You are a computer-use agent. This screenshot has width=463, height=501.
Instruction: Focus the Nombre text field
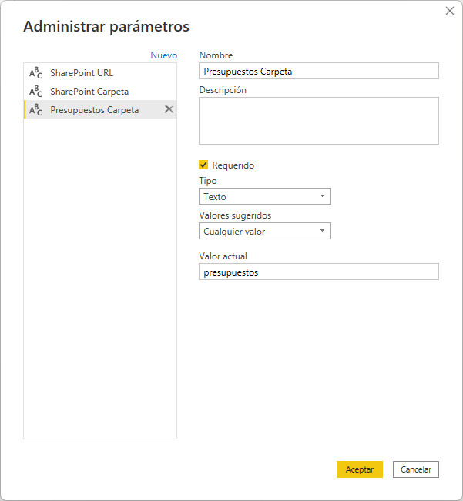click(318, 71)
